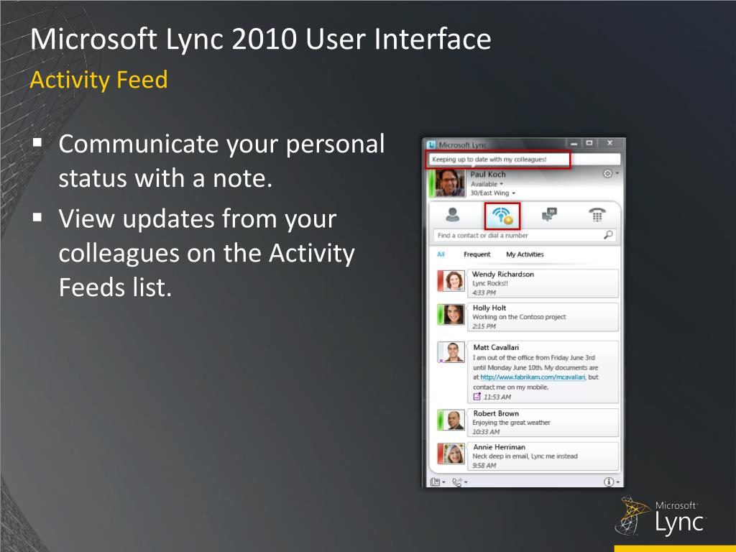Screen dimensions: 736x552
Task: Open the fabrikam.com/mcavallari link
Action: [533, 377]
